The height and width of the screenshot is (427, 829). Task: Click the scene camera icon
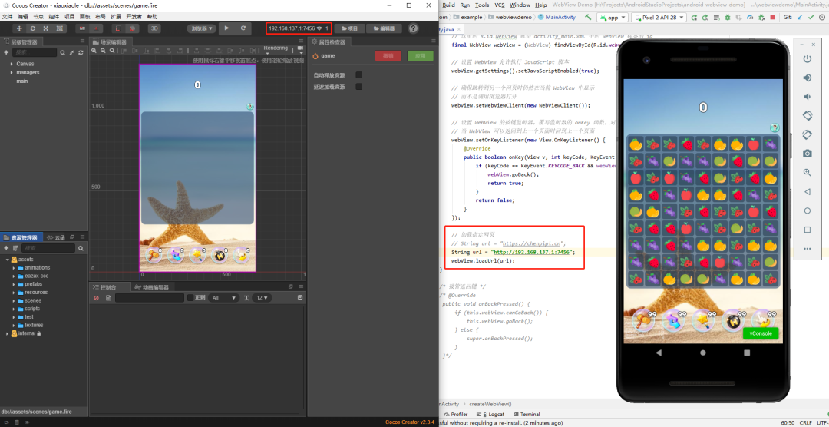[x=300, y=49]
